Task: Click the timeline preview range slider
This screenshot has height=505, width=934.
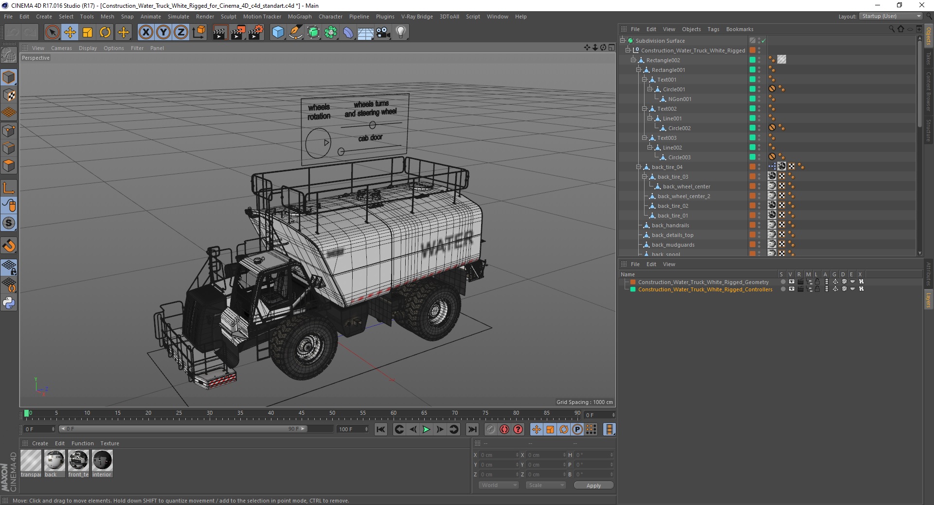Action: pos(183,429)
